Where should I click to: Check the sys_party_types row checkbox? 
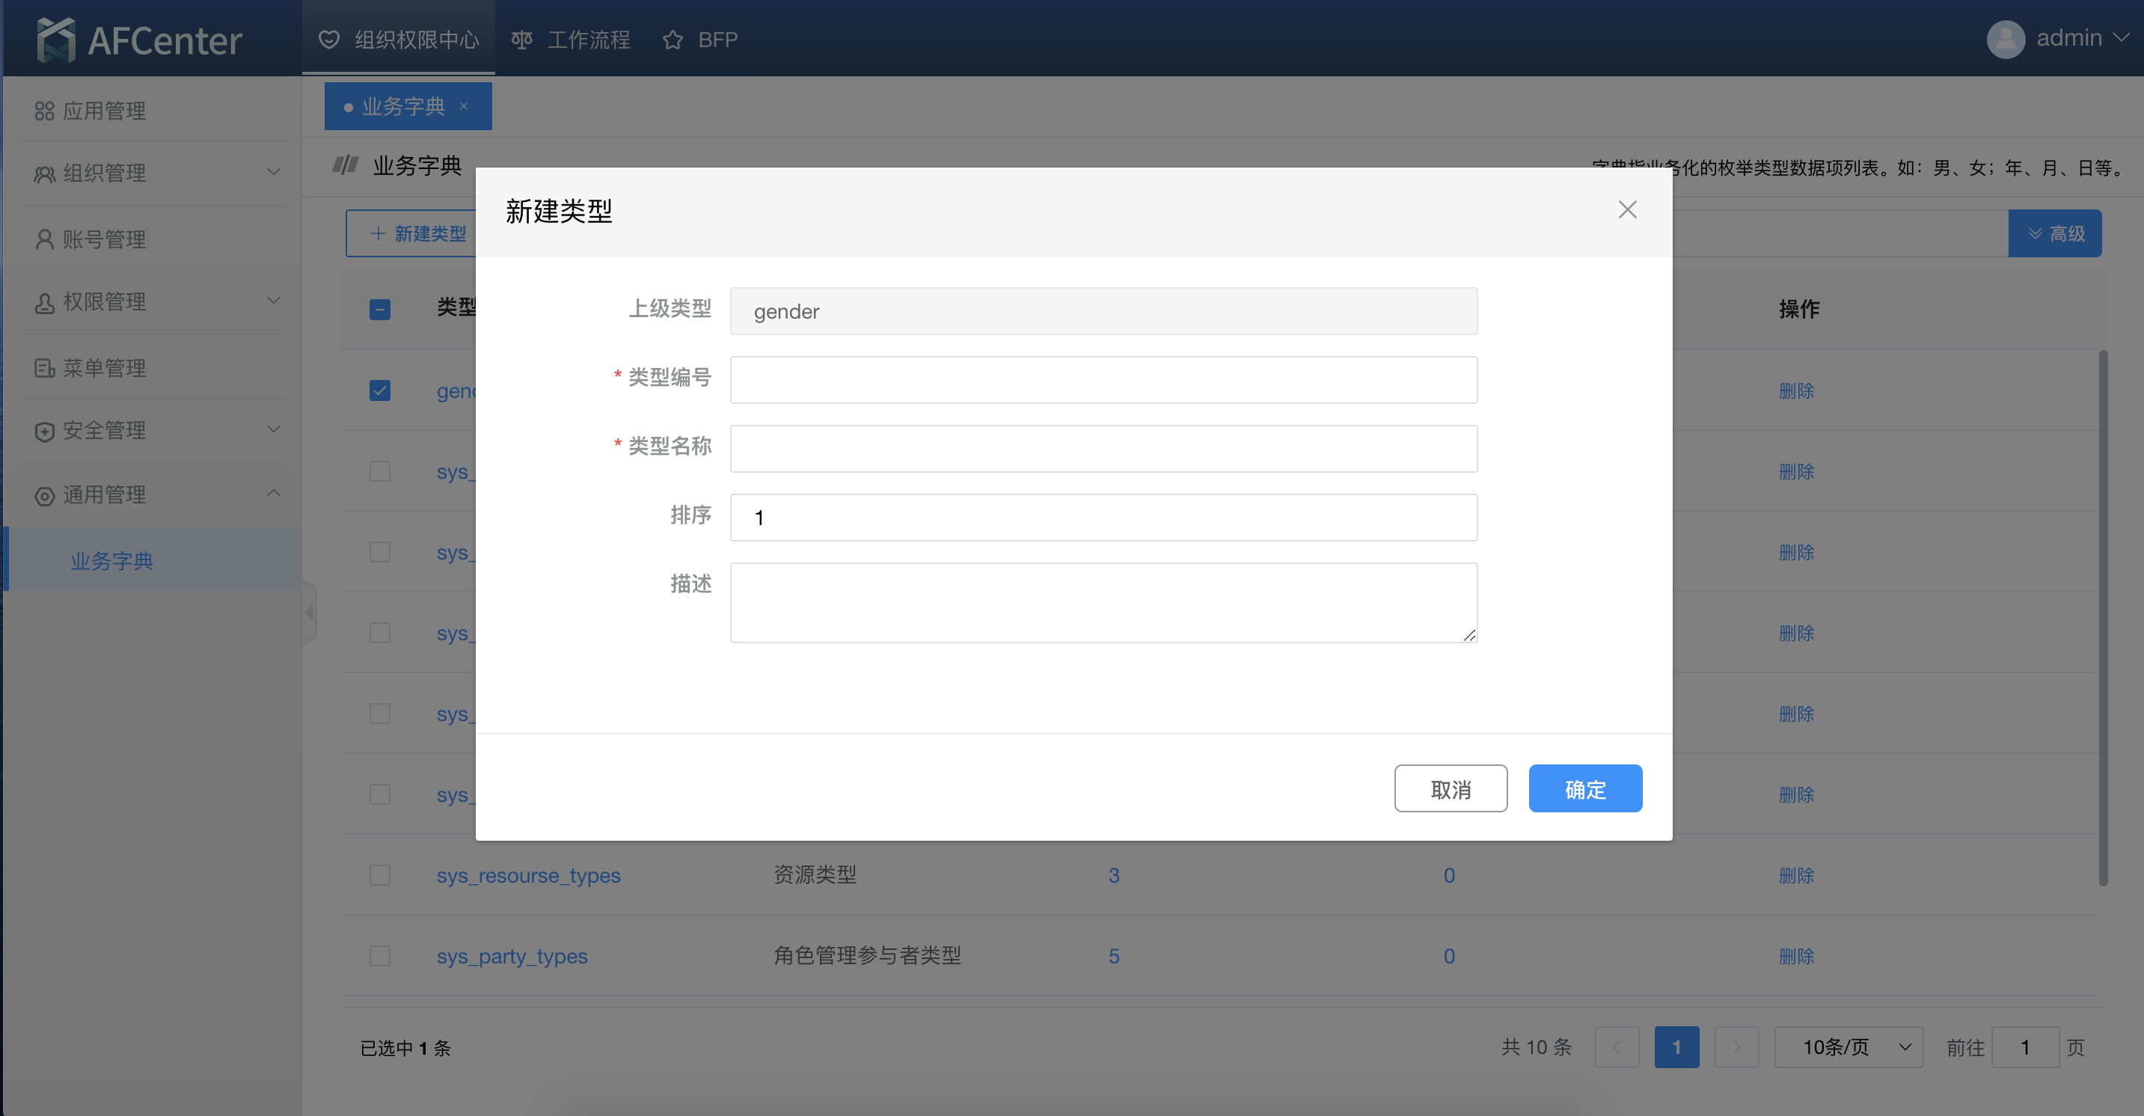click(x=379, y=955)
